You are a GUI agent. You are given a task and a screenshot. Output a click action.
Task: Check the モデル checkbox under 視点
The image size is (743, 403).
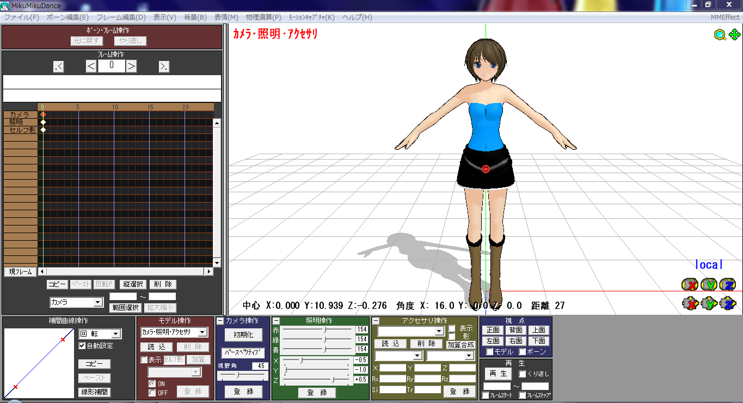click(x=489, y=352)
